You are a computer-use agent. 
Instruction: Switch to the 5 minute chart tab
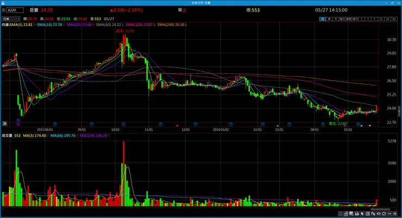[375, 19]
